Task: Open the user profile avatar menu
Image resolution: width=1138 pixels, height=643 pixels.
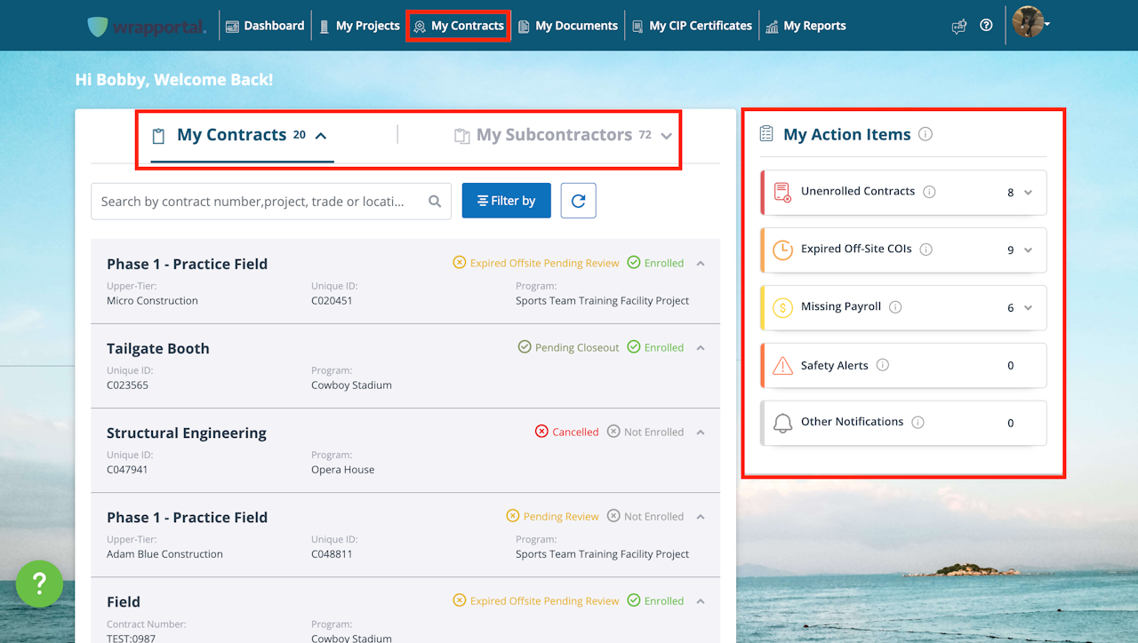Action: click(x=1030, y=24)
